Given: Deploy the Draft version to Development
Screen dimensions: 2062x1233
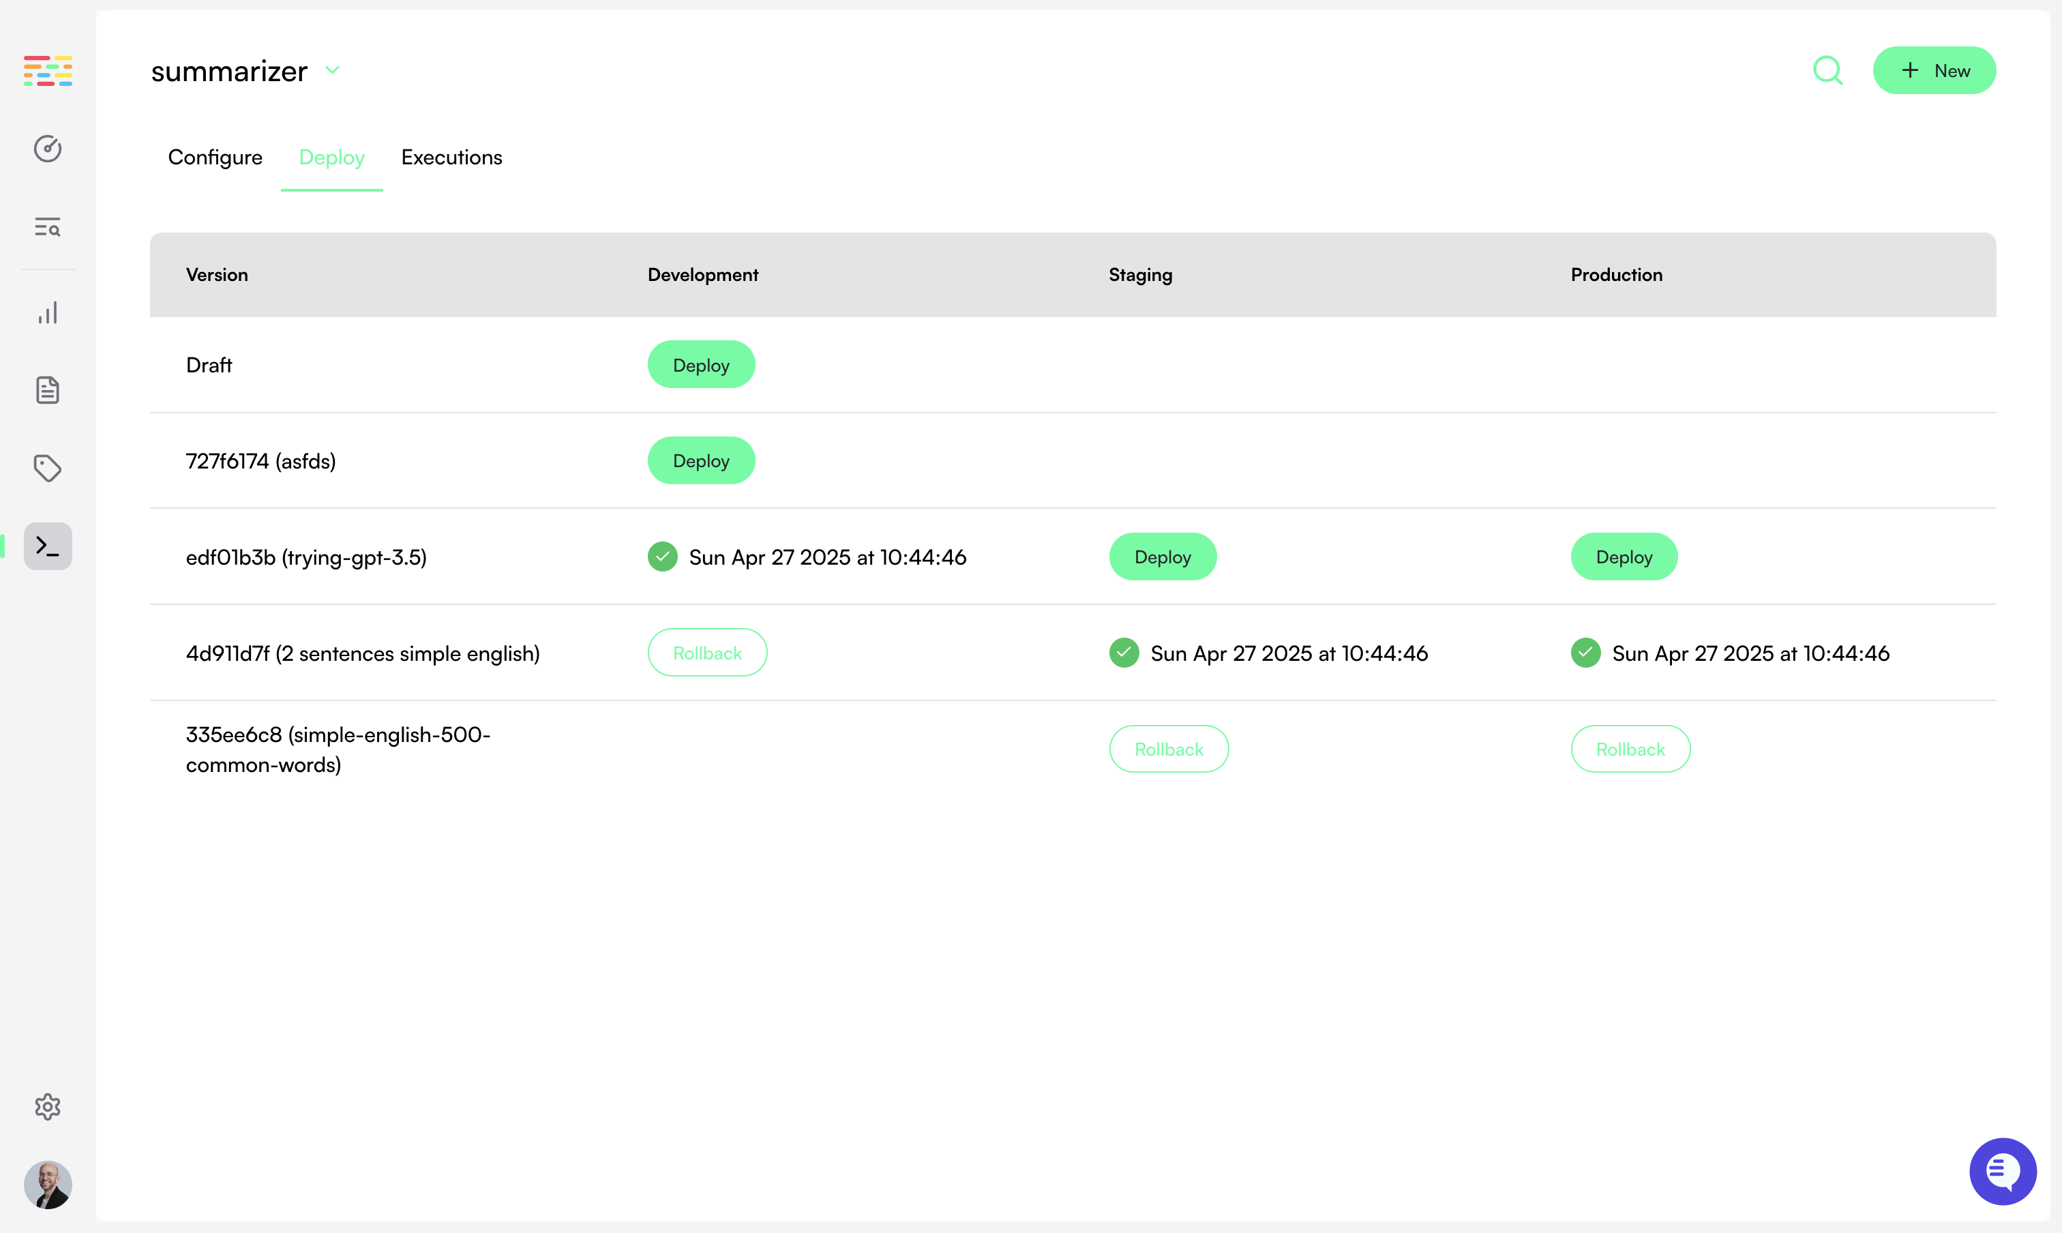Looking at the screenshot, I should coord(700,365).
